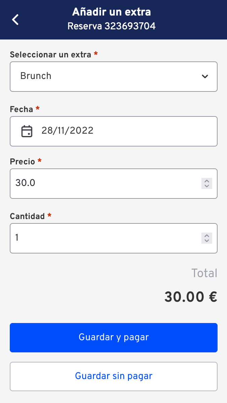This screenshot has height=403, width=227.
Task: Click the Añadir un extra header title
Action: pyautogui.click(x=111, y=12)
